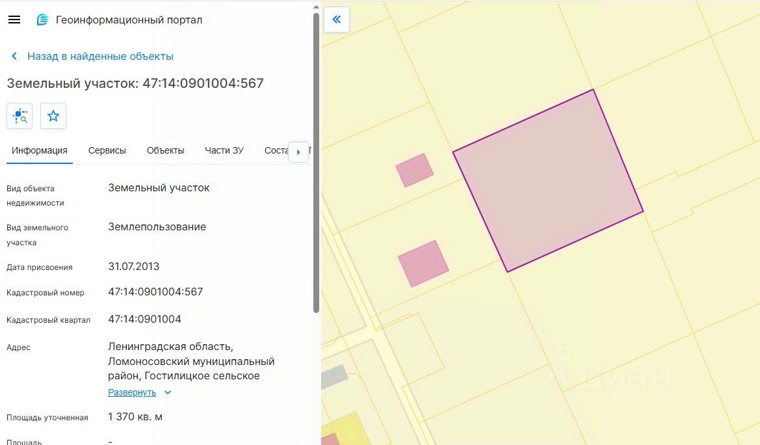Click the back chevron beside Назад
Screen dimensions: 760x445
click(14, 57)
